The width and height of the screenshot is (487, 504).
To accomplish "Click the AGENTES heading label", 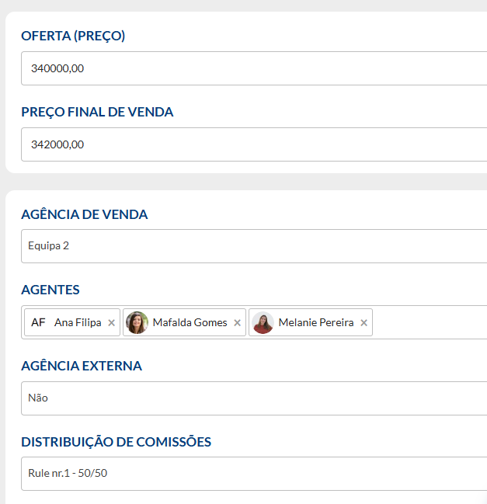I will [x=50, y=290].
